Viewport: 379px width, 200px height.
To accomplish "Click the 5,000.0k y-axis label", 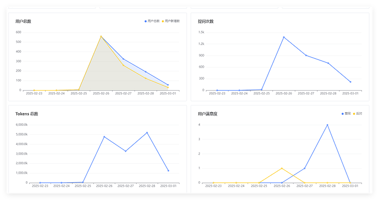I will (22, 135).
